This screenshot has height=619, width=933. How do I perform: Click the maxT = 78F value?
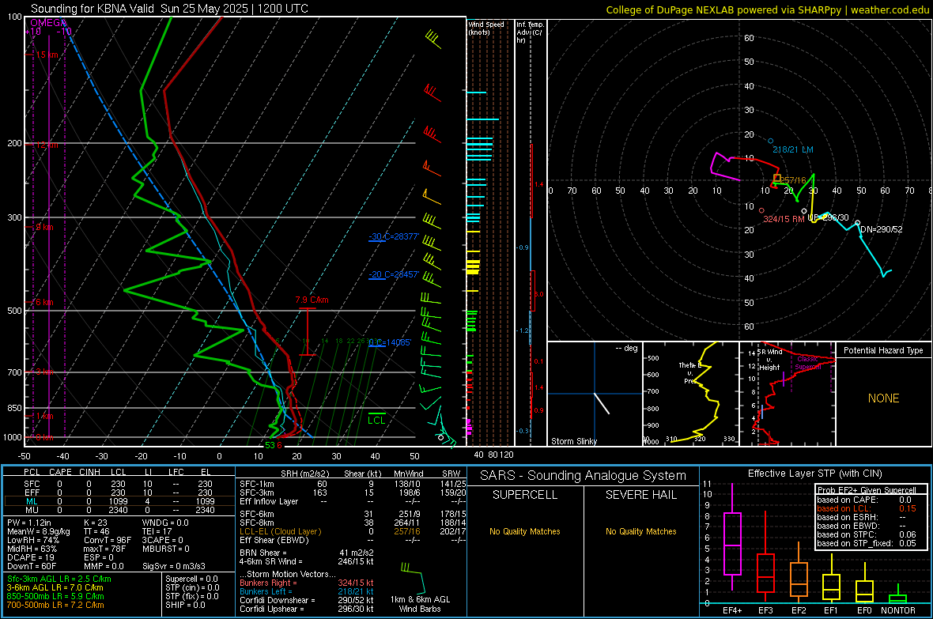[104, 549]
